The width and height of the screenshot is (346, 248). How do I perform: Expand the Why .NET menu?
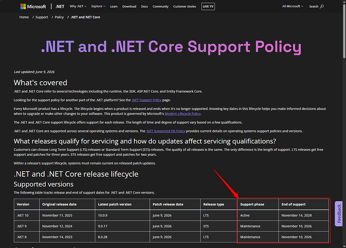pos(78,7)
